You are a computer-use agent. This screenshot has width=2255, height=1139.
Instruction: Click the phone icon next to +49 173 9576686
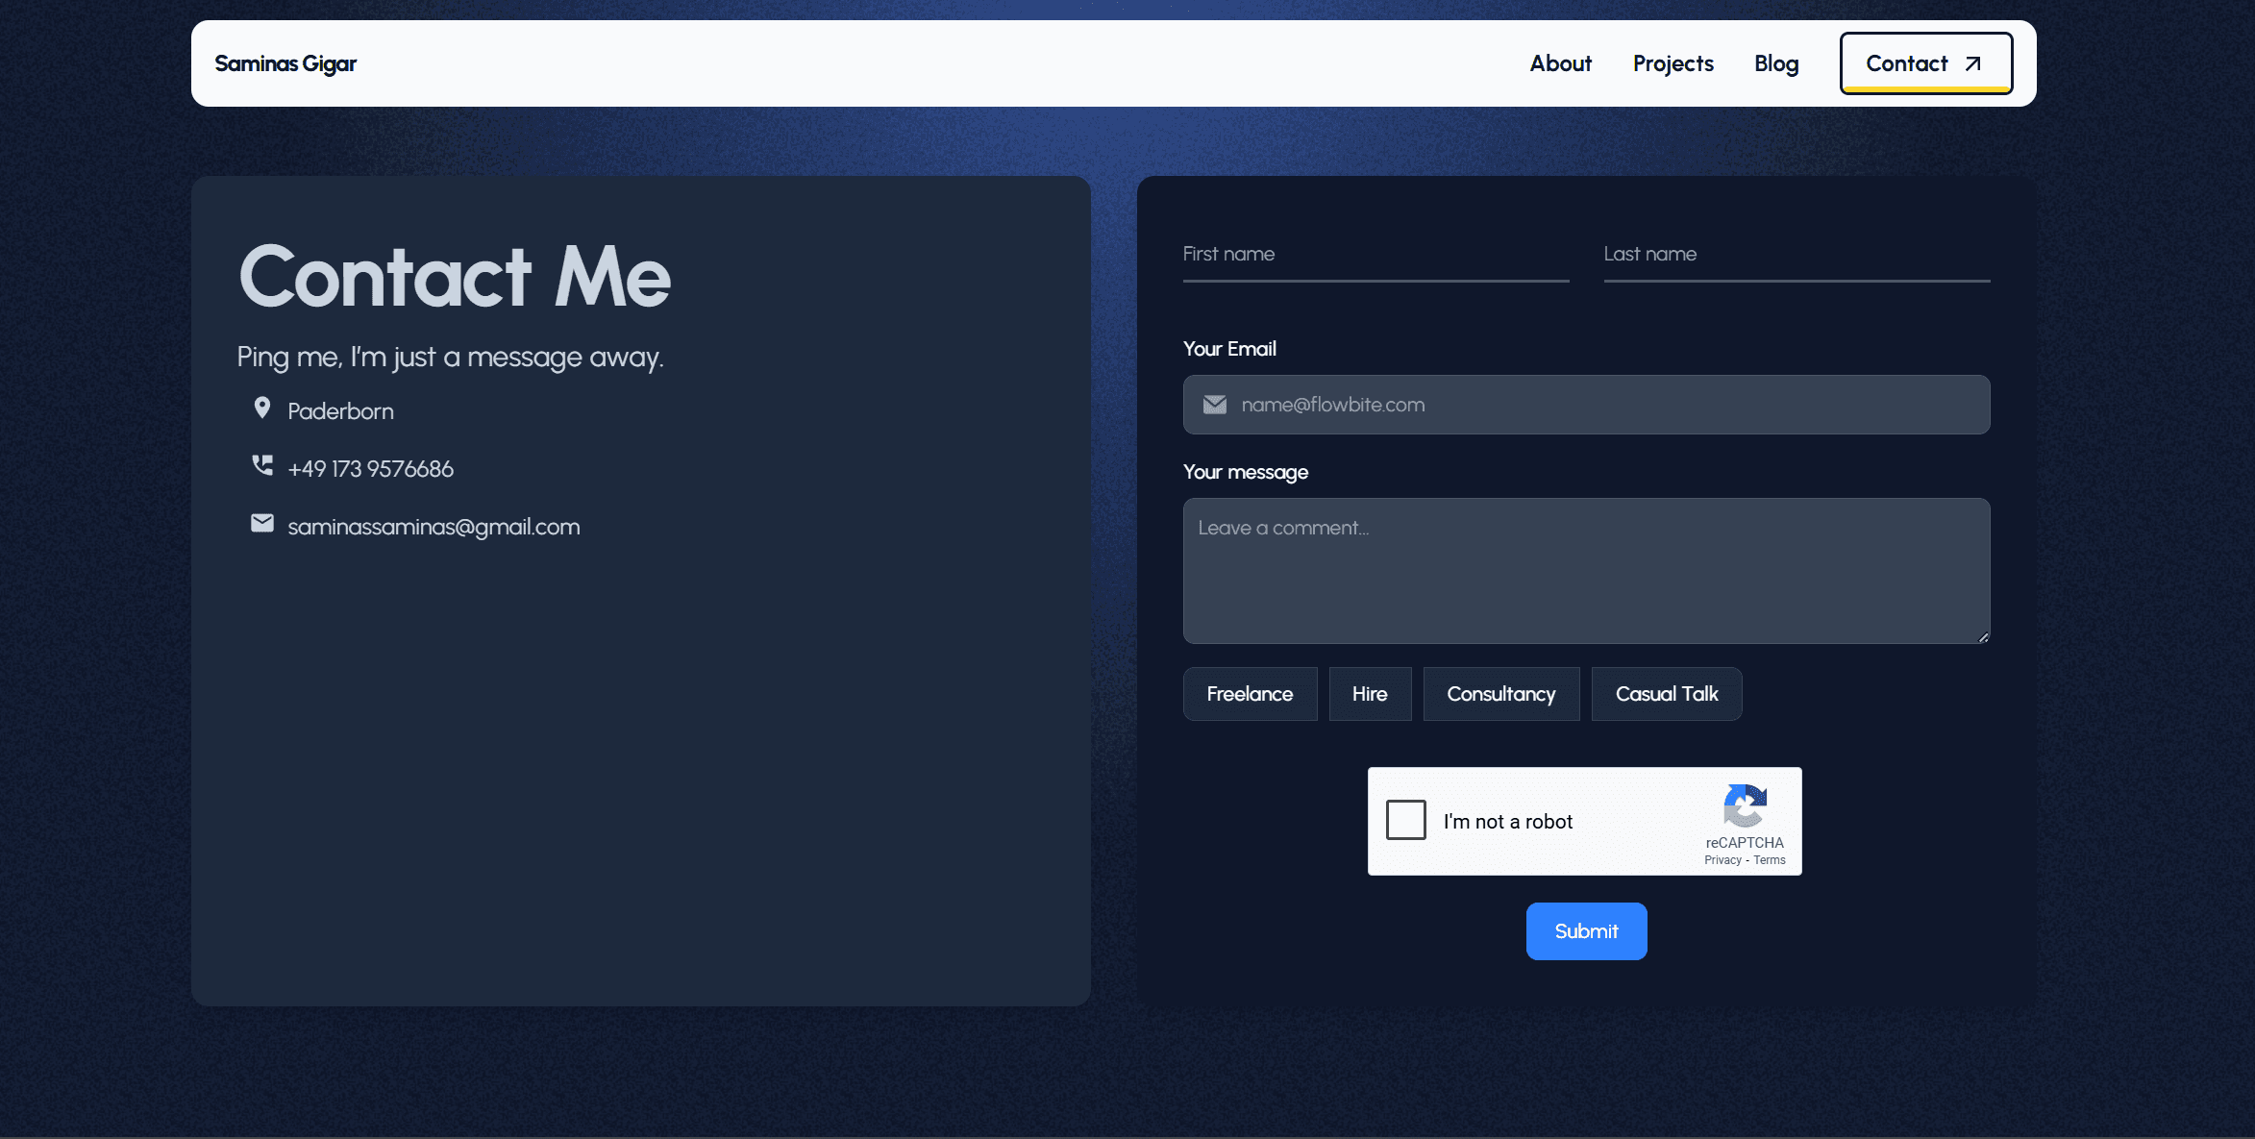coord(261,465)
